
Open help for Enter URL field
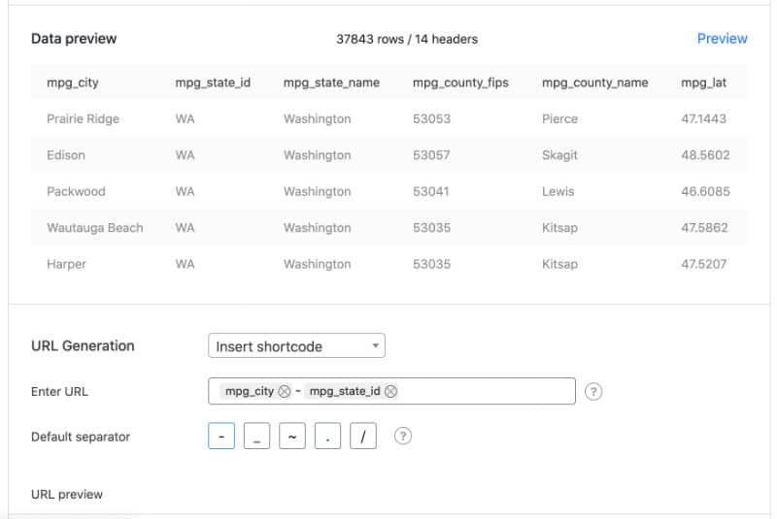[593, 391]
